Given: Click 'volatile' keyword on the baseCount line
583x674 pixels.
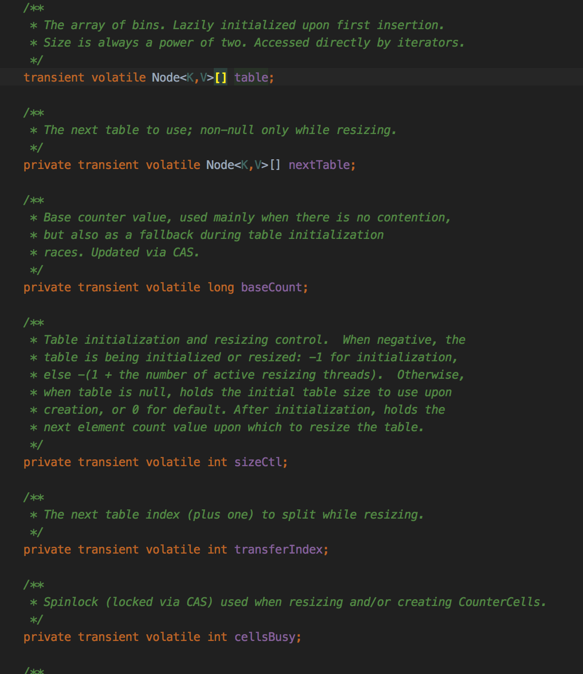Looking at the screenshot, I should click(173, 287).
